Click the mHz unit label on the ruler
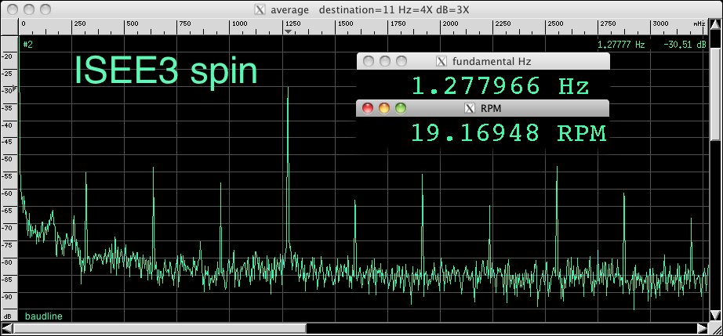Image resolution: width=723 pixels, height=336 pixels. [x=699, y=23]
